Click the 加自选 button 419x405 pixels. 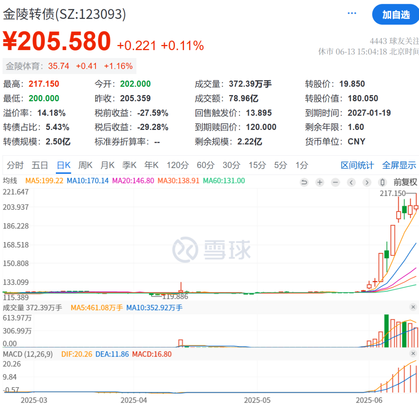coord(395,15)
